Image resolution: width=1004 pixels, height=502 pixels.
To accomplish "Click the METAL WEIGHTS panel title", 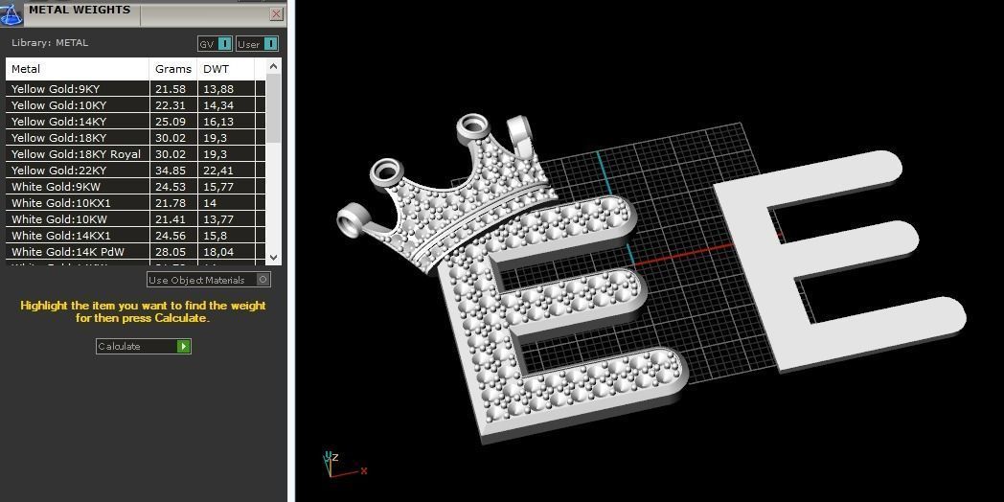I will (80, 11).
